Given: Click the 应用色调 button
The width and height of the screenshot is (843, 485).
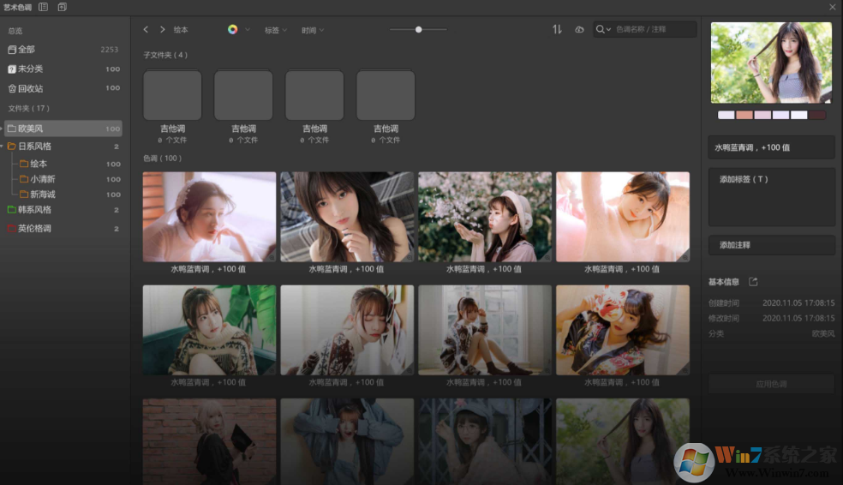Looking at the screenshot, I should pos(771,384).
